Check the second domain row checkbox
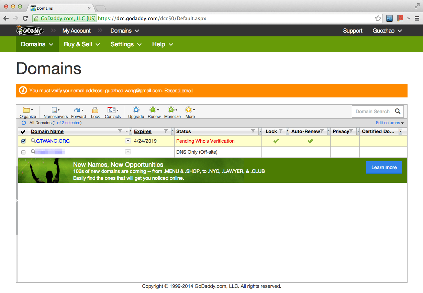The height and width of the screenshot is (293, 423). [23, 152]
